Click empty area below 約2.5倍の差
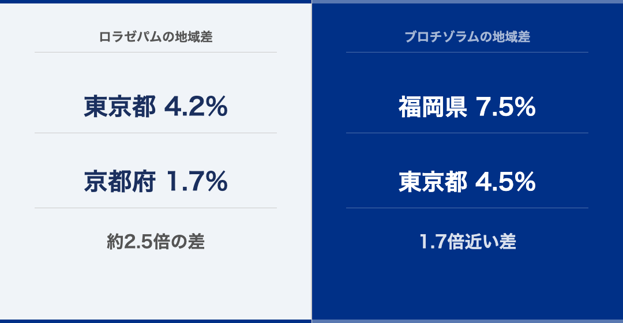Screen dimensions: 623x323 click(x=156, y=286)
